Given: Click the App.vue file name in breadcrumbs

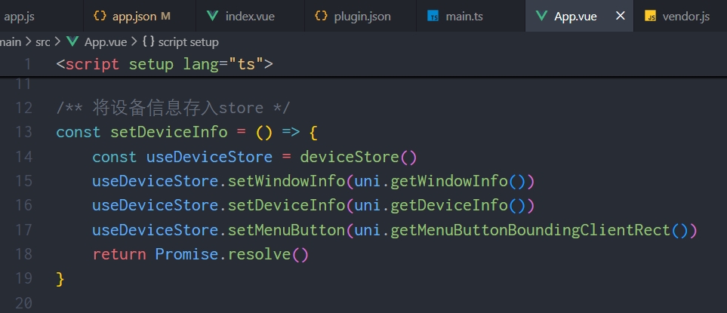Looking at the screenshot, I should point(106,42).
